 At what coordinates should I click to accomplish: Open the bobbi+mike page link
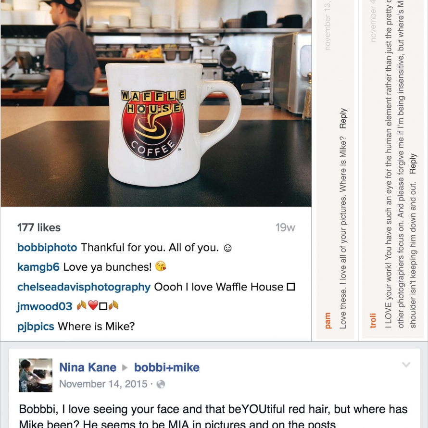(x=167, y=367)
